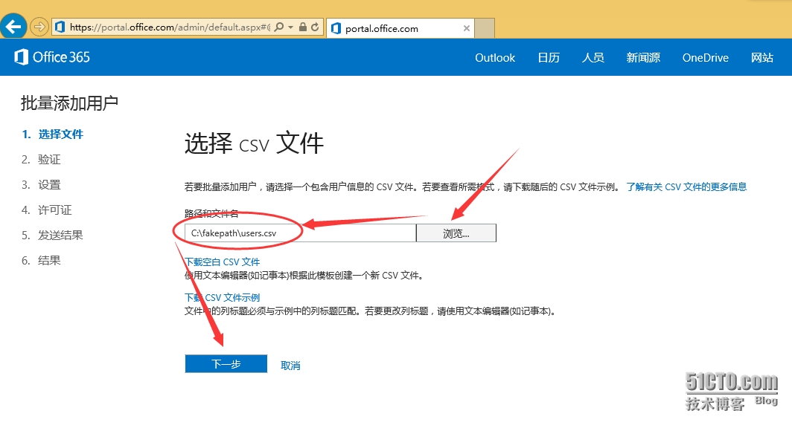Open OneDrive from the top navigation
This screenshot has width=792, height=425.
pos(705,58)
